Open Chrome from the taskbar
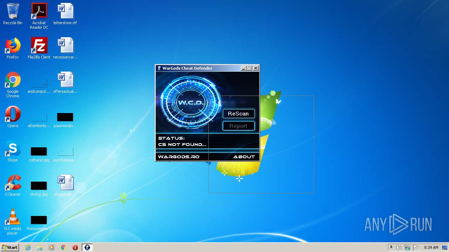The width and height of the screenshot is (449, 252). pyautogui.click(x=63, y=247)
